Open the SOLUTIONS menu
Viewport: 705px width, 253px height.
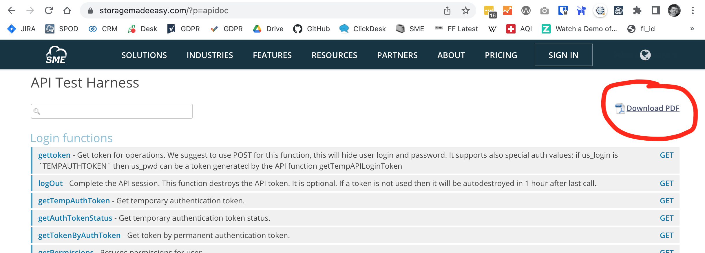coord(144,55)
